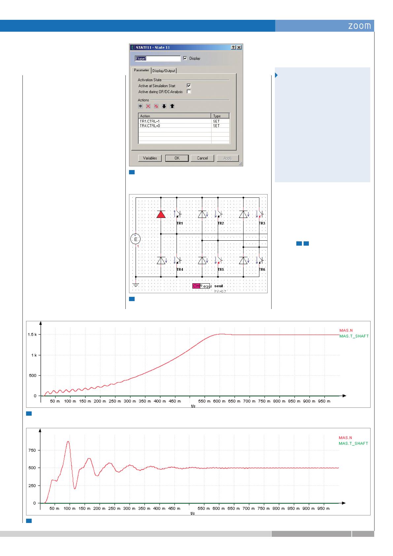
Task: Click MAS.N legend in the 1.5 k chart
Action: pyautogui.click(x=346, y=330)
